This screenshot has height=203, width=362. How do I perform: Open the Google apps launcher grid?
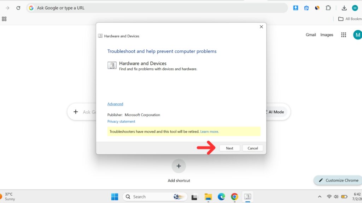(344, 35)
